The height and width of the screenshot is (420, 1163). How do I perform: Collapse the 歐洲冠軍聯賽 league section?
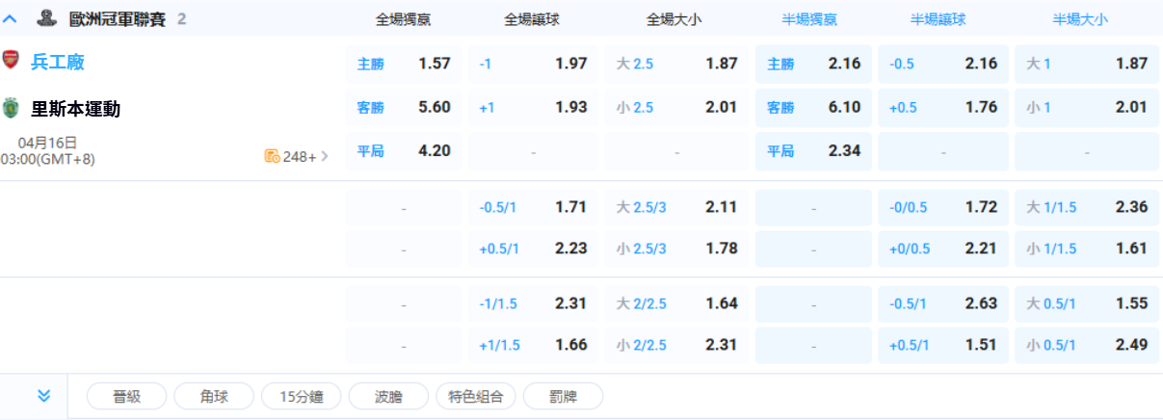(x=12, y=18)
